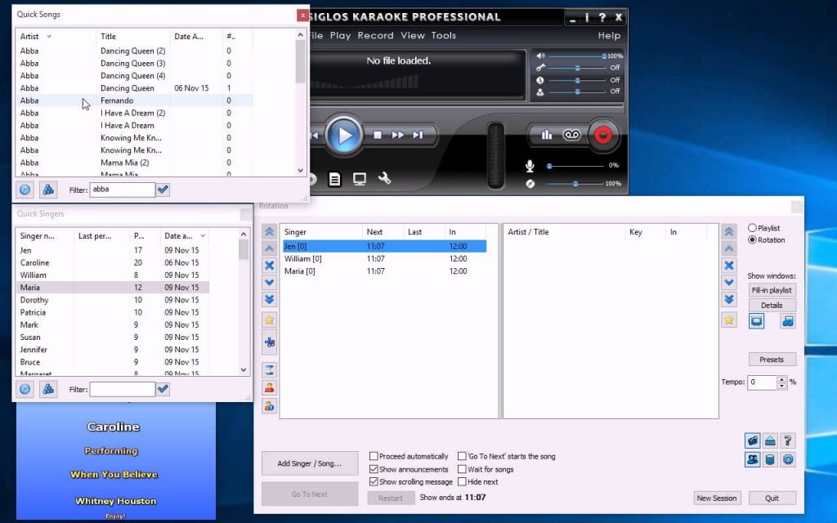
Task: Select the Playlist radio button
Action: pyautogui.click(x=752, y=227)
